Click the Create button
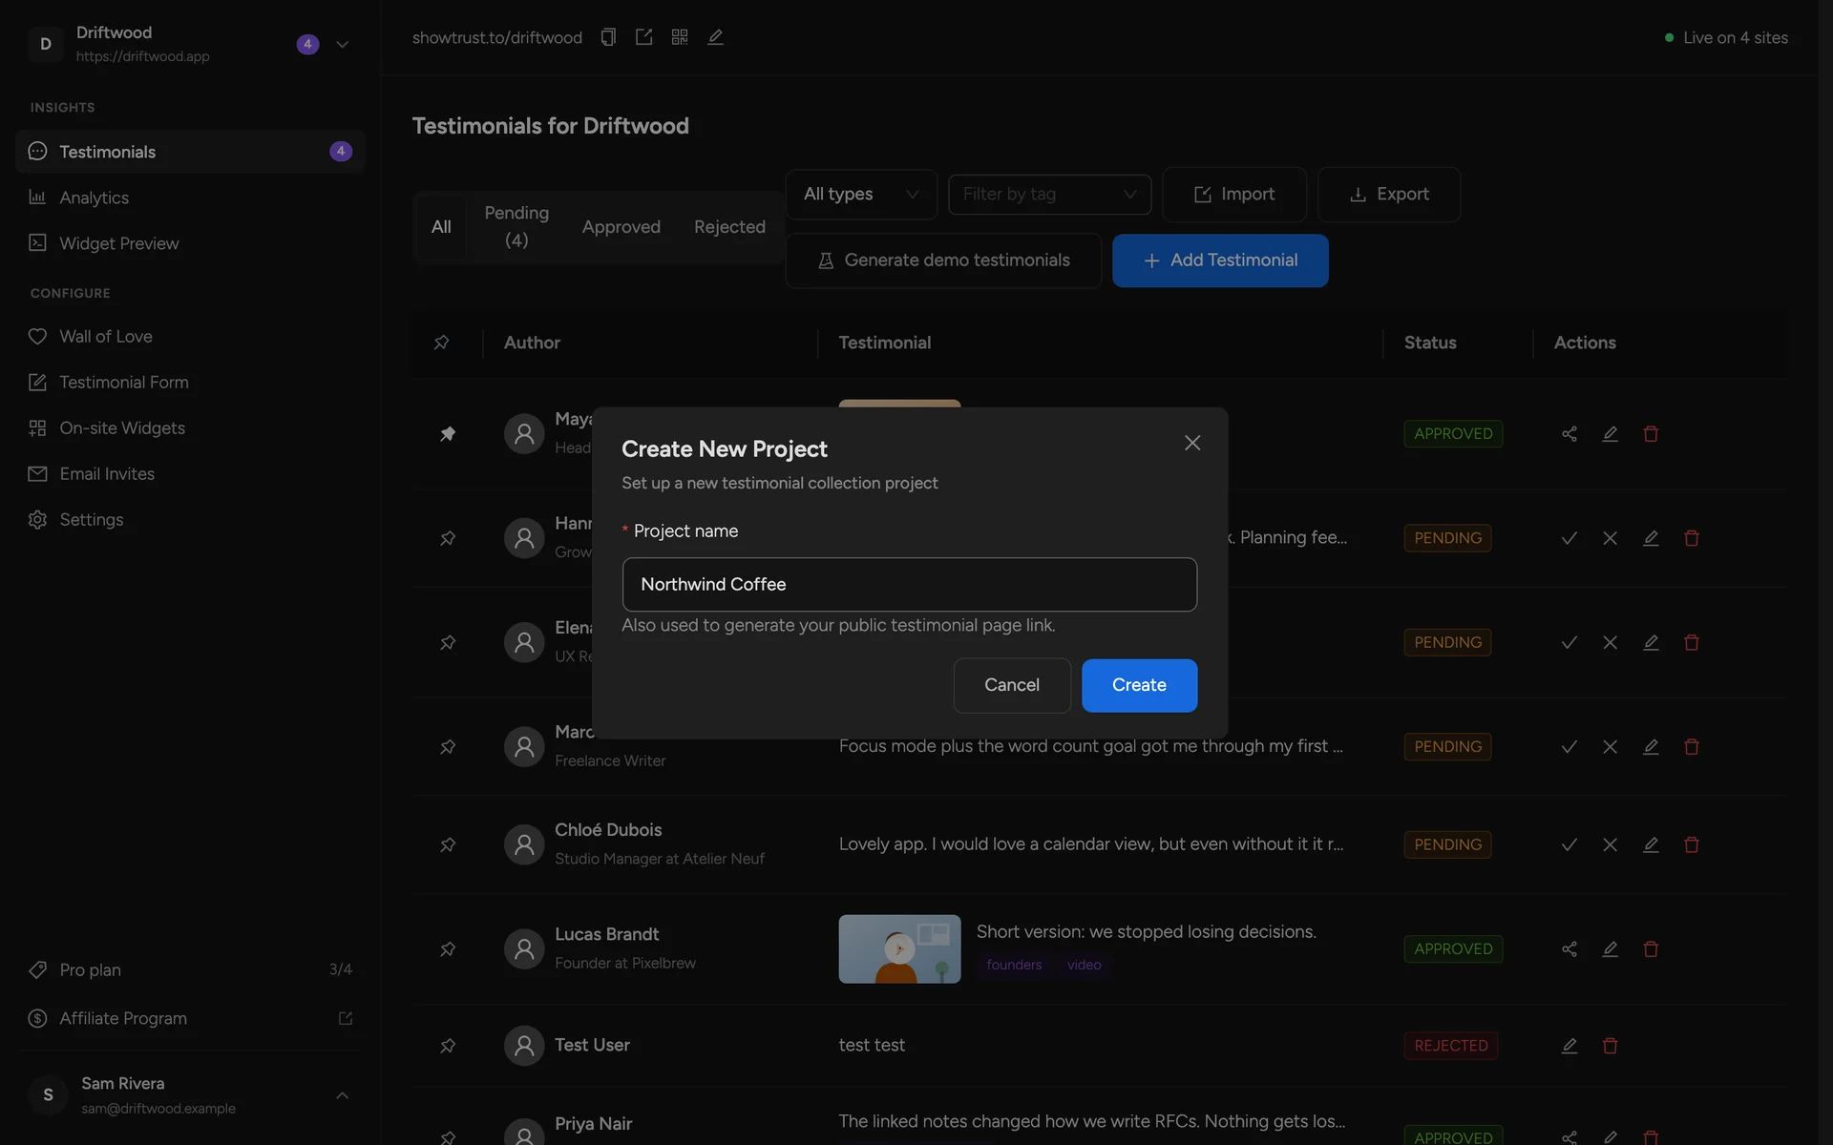This screenshot has width=1833, height=1145. coord(1139,685)
